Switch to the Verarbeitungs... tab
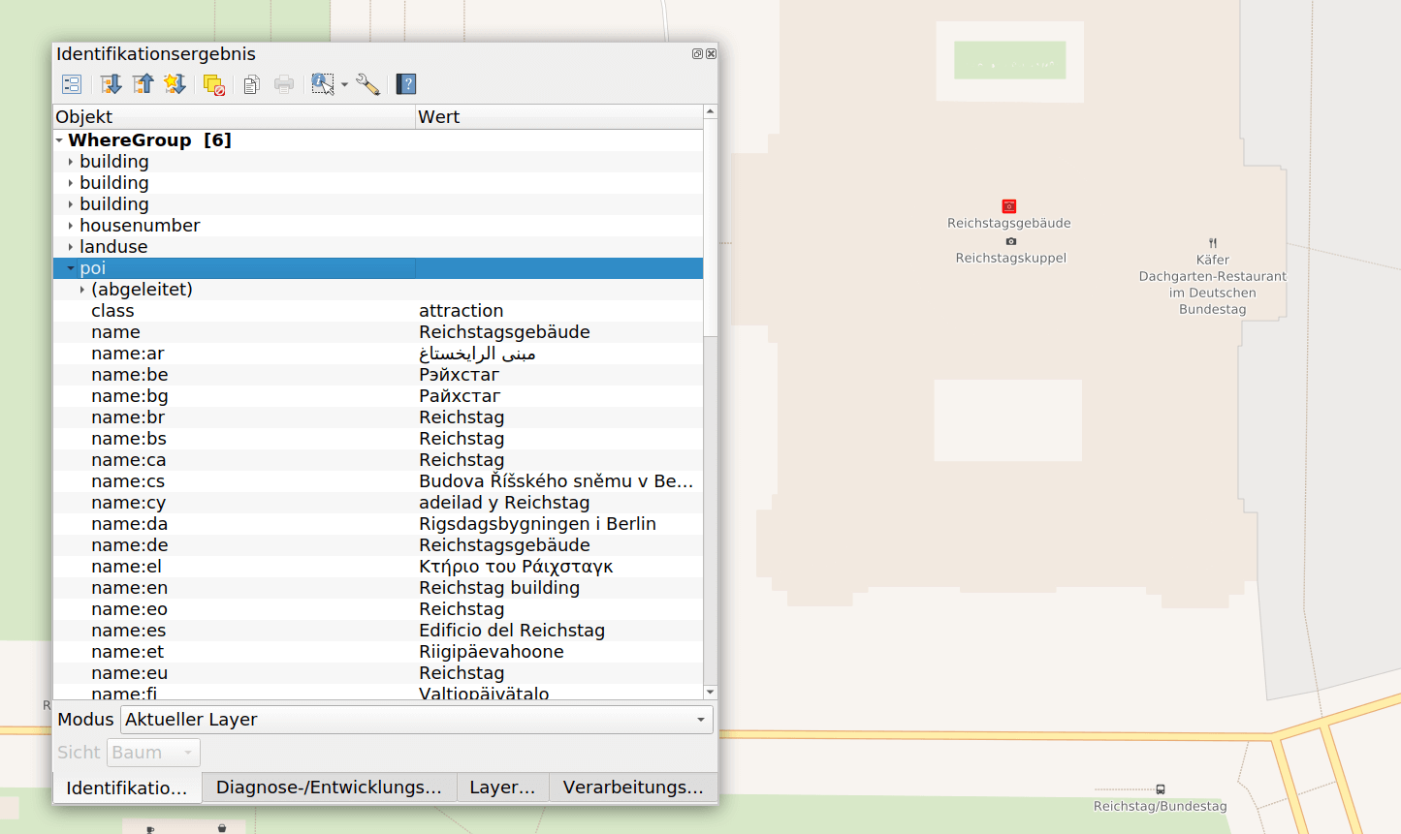The image size is (1401, 834). coord(633,788)
